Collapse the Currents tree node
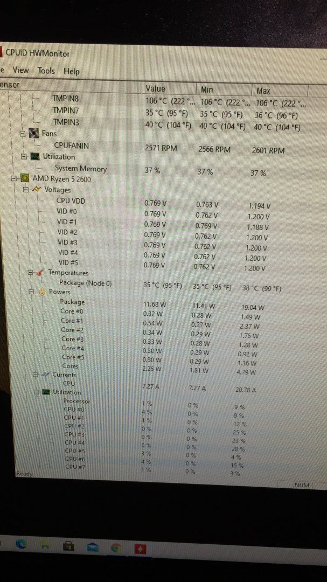The width and height of the screenshot is (327, 582). pyautogui.click(x=35, y=375)
